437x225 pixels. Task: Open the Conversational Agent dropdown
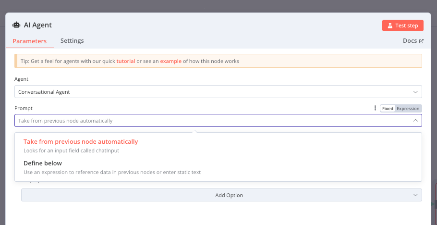click(x=218, y=91)
